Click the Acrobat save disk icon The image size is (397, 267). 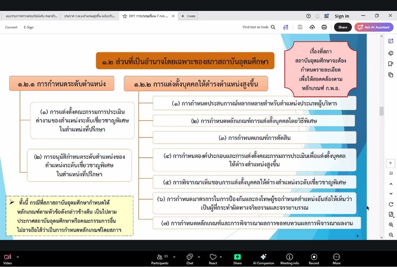(x=300, y=27)
